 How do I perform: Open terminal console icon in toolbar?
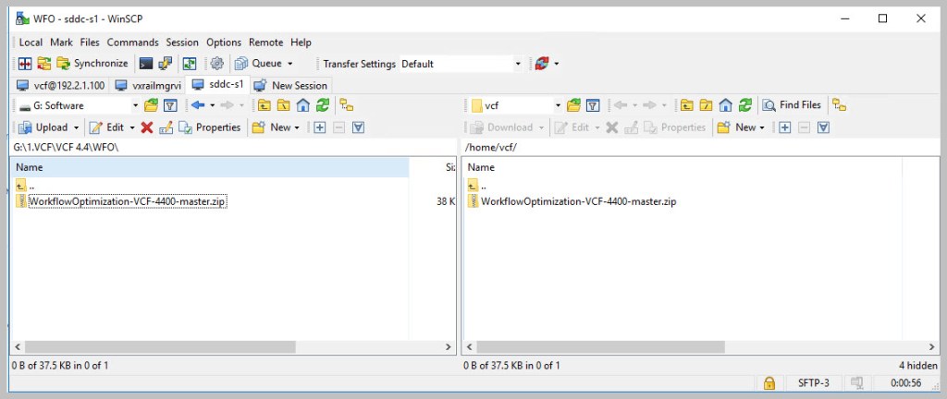coord(146,64)
